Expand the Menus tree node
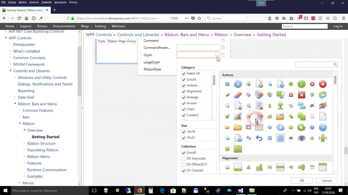The image size is (348, 195). click(x=20, y=183)
